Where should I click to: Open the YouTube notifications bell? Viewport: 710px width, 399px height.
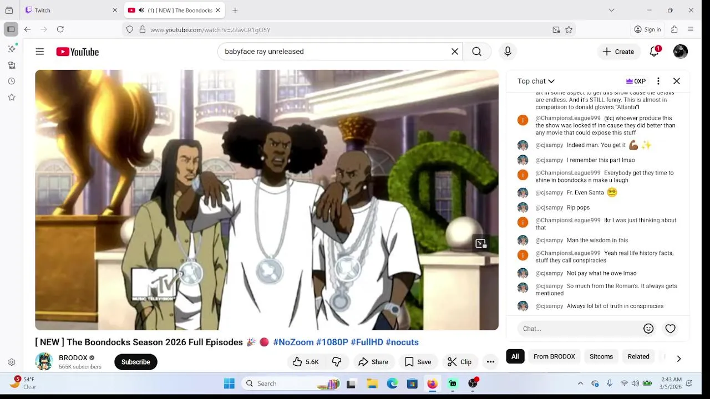[x=655, y=52]
